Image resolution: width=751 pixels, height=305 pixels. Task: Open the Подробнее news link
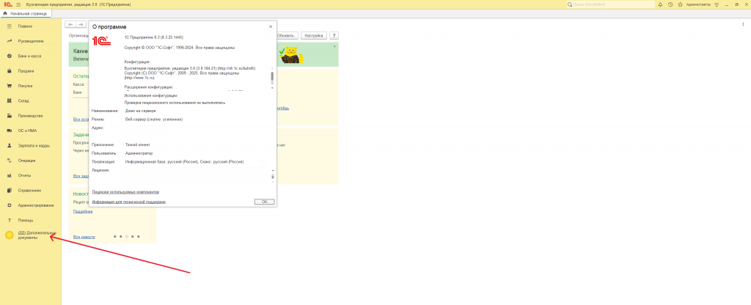click(x=83, y=211)
